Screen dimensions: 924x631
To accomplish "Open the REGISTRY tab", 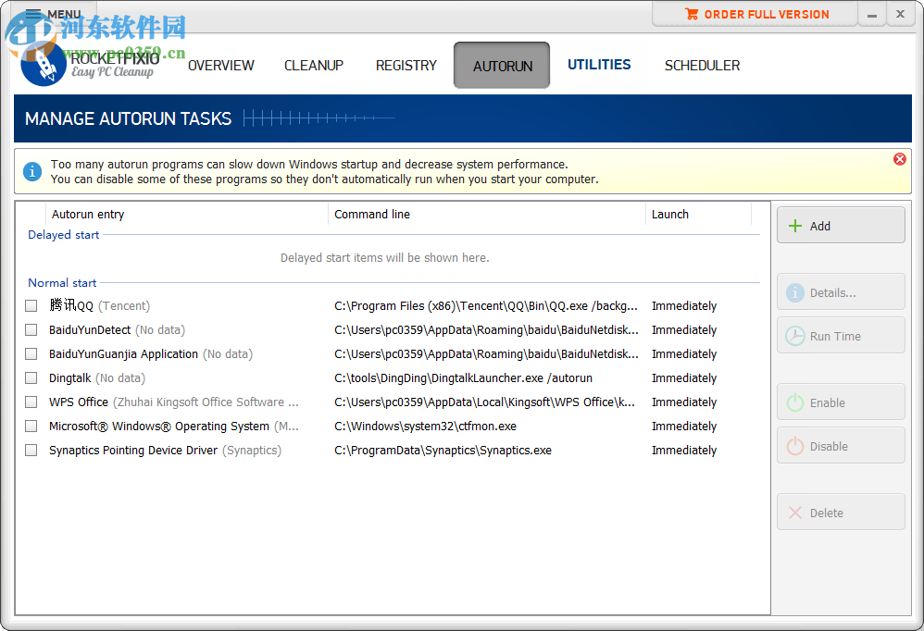I will point(406,66).
